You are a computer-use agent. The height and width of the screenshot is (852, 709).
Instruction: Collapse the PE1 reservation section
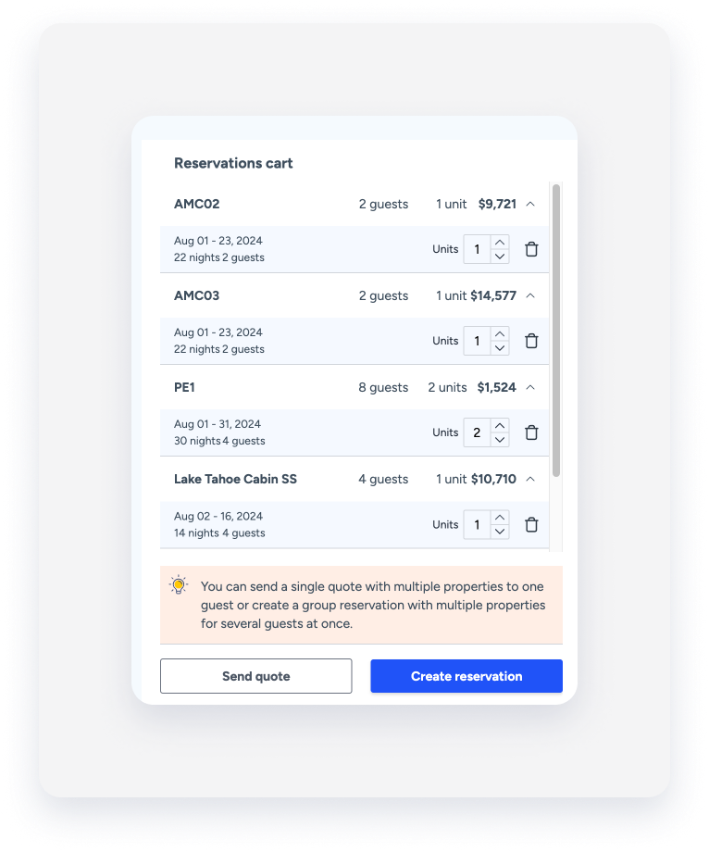pyautogui.click(x=529, y=387)
